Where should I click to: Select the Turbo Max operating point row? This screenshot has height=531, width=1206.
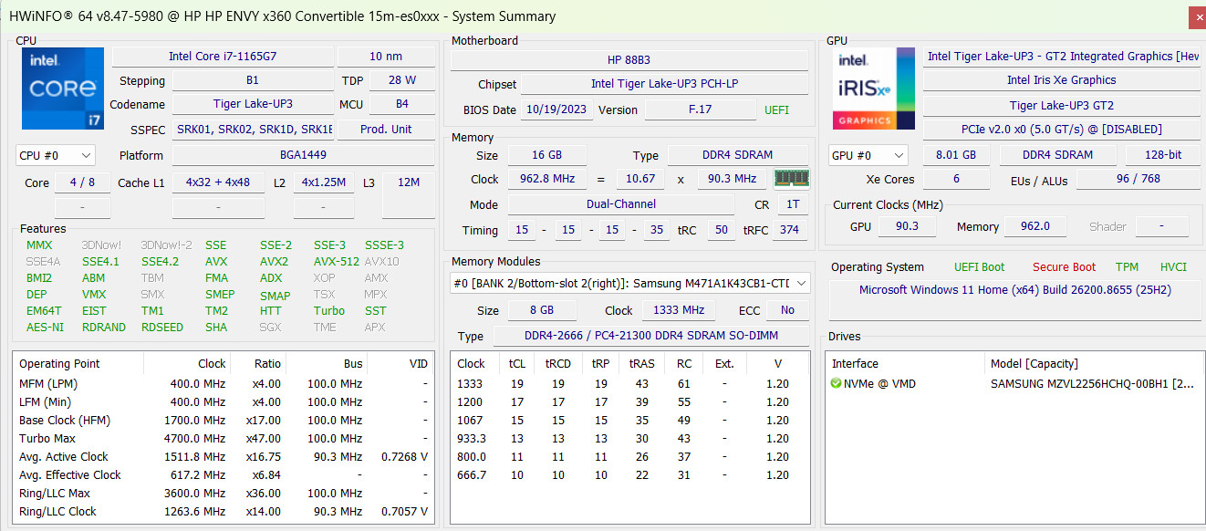224,438
